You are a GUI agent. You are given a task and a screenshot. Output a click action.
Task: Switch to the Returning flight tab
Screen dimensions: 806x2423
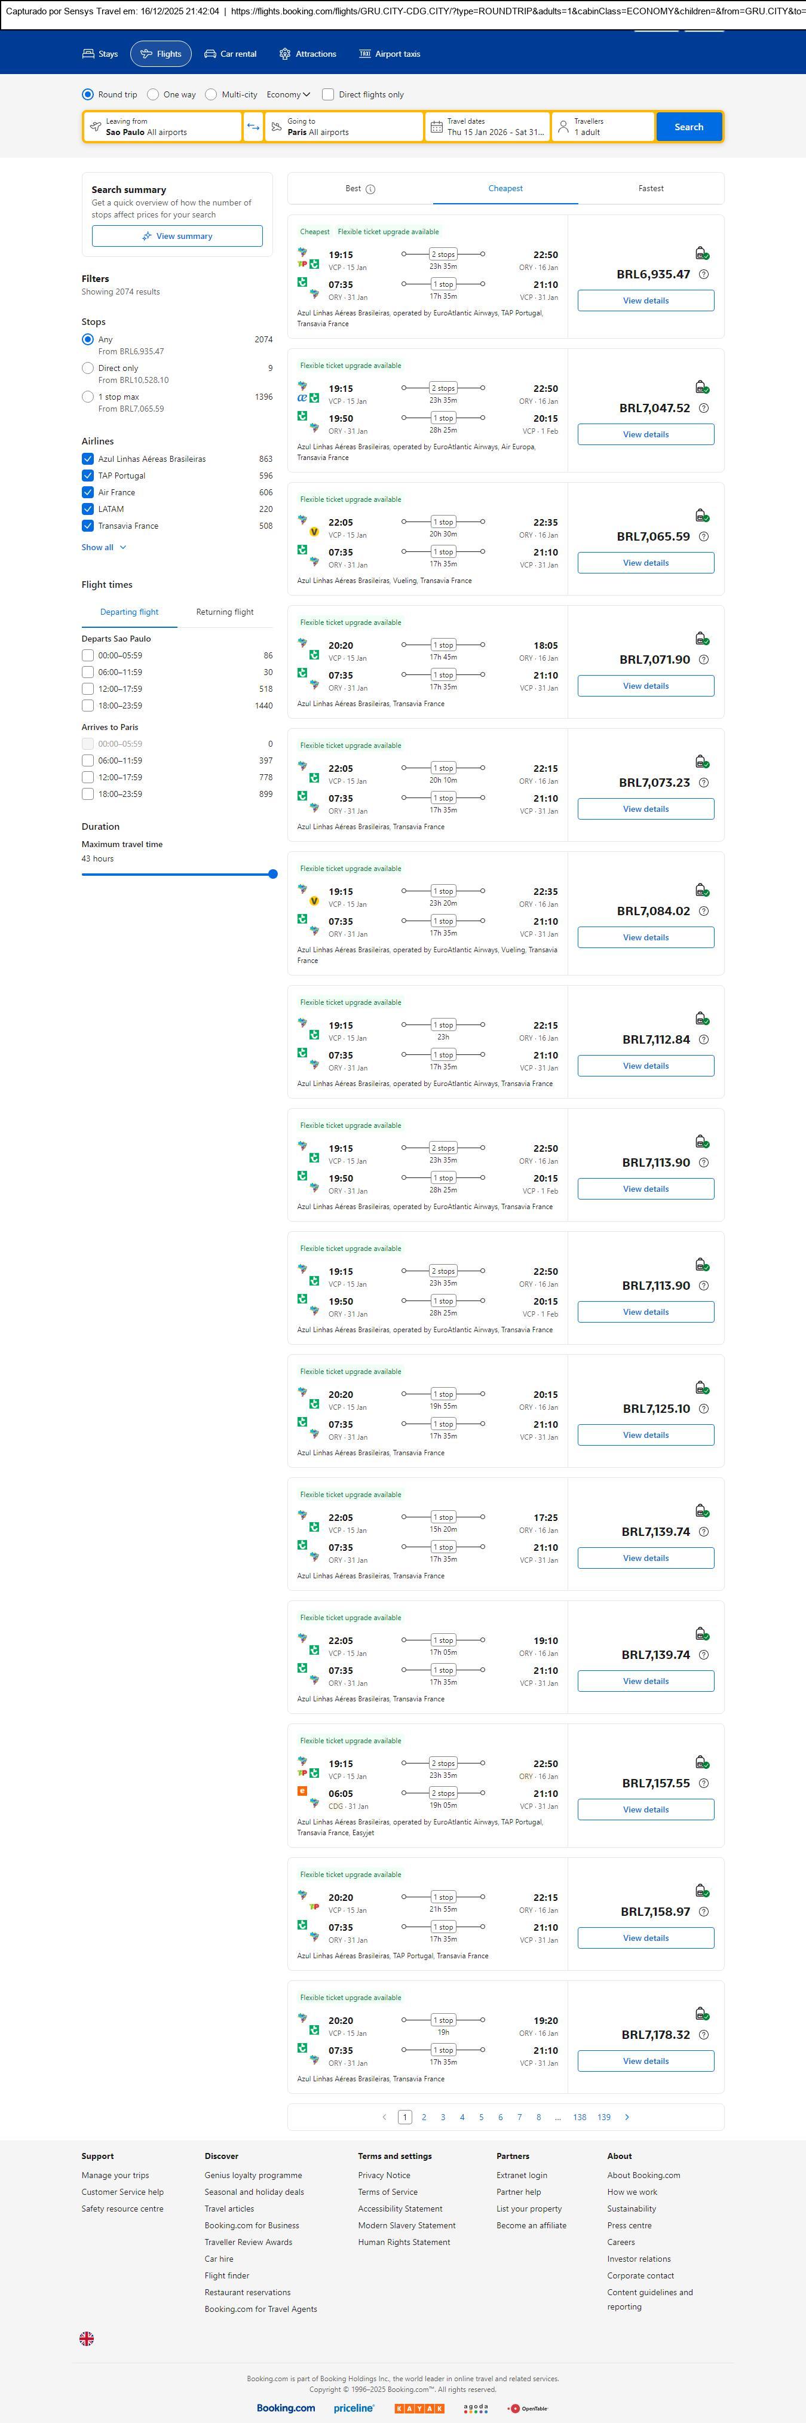pyautogui.click(x=225, y=612)
